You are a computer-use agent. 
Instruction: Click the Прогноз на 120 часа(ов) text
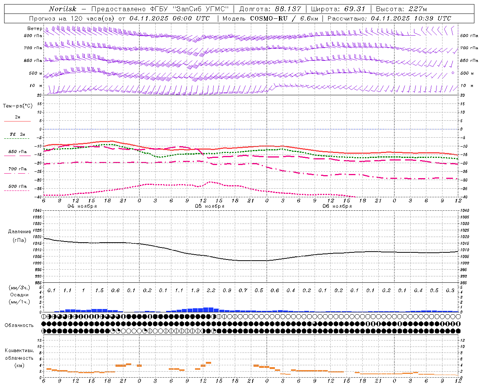72,18
